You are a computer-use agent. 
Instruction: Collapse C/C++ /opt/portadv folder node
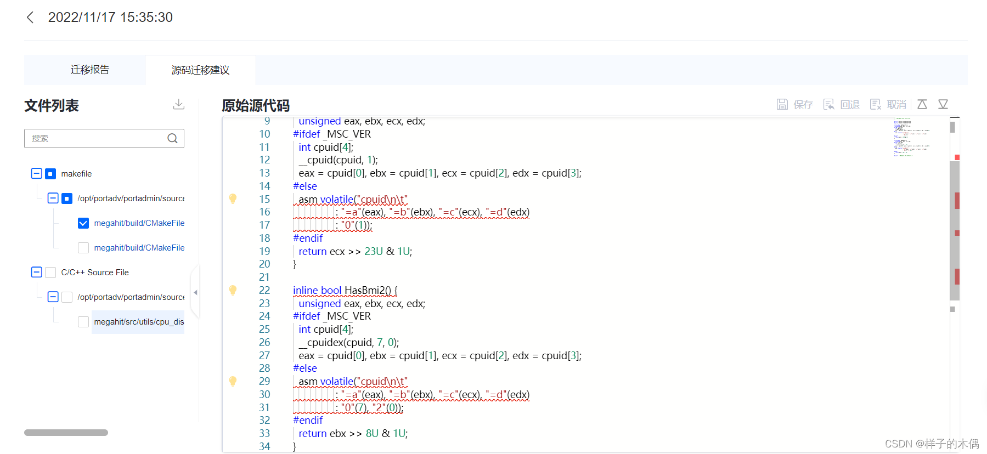click(53, 297)
